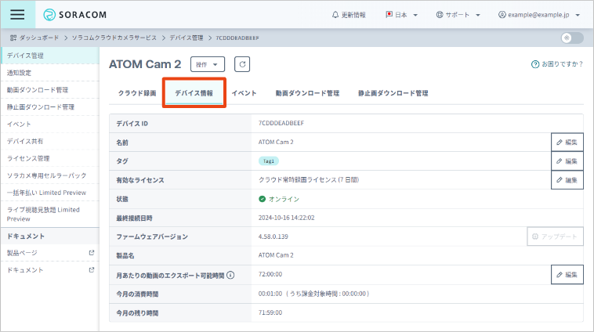The height and width of the screenshot is (332, 594).
Task: Switch to クラウド録画 tab
Action: (x=137, y=93)
